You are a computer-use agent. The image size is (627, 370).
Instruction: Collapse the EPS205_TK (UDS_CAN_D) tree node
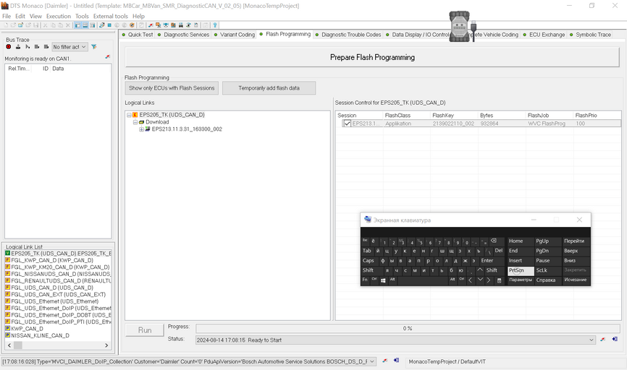click(129, 115)
